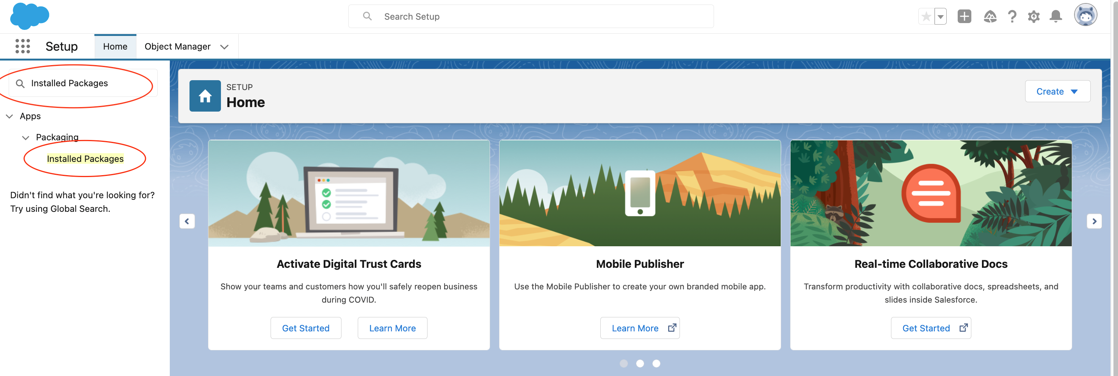This screenshot has width=1118, height=376.
Task: Click the Mobile Publisher card image
Action: pyautogui.click(x=640, y=193)
